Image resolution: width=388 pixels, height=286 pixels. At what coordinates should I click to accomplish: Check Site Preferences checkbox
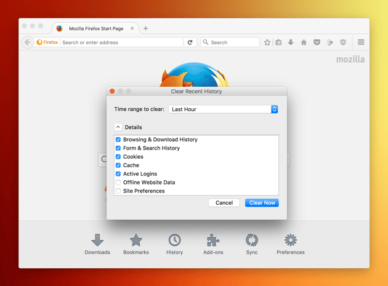tap(118, 191)
